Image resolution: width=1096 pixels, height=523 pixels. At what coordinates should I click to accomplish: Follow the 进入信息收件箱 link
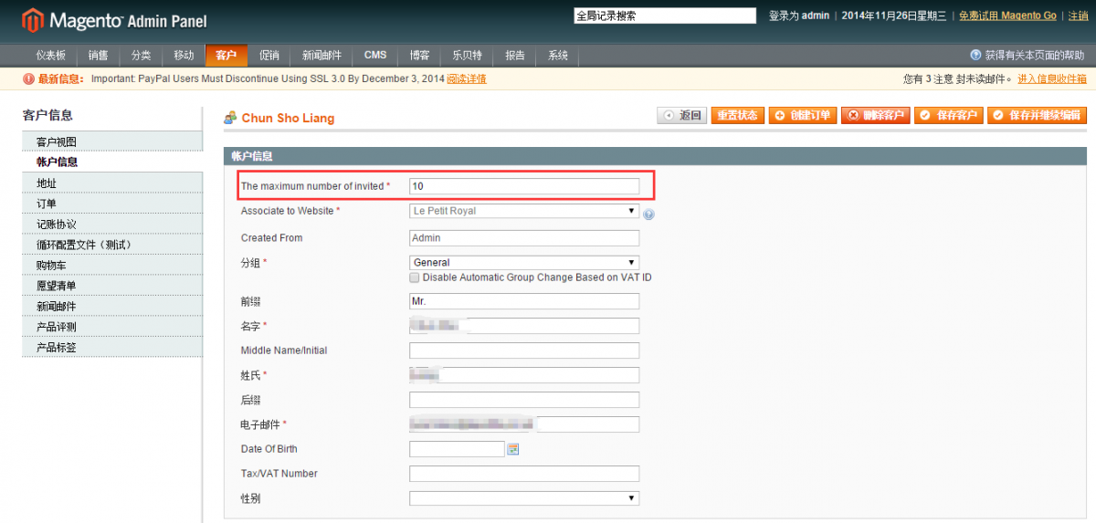[x=1052, y=79]
